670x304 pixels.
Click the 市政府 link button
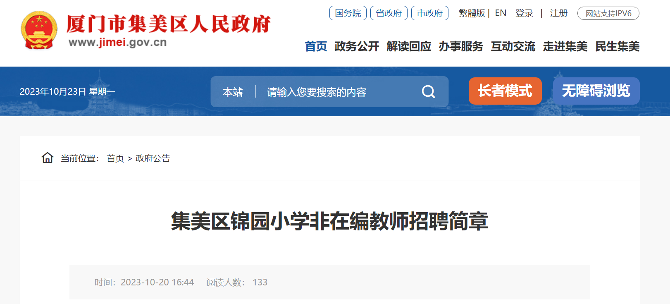pos(430,13)
